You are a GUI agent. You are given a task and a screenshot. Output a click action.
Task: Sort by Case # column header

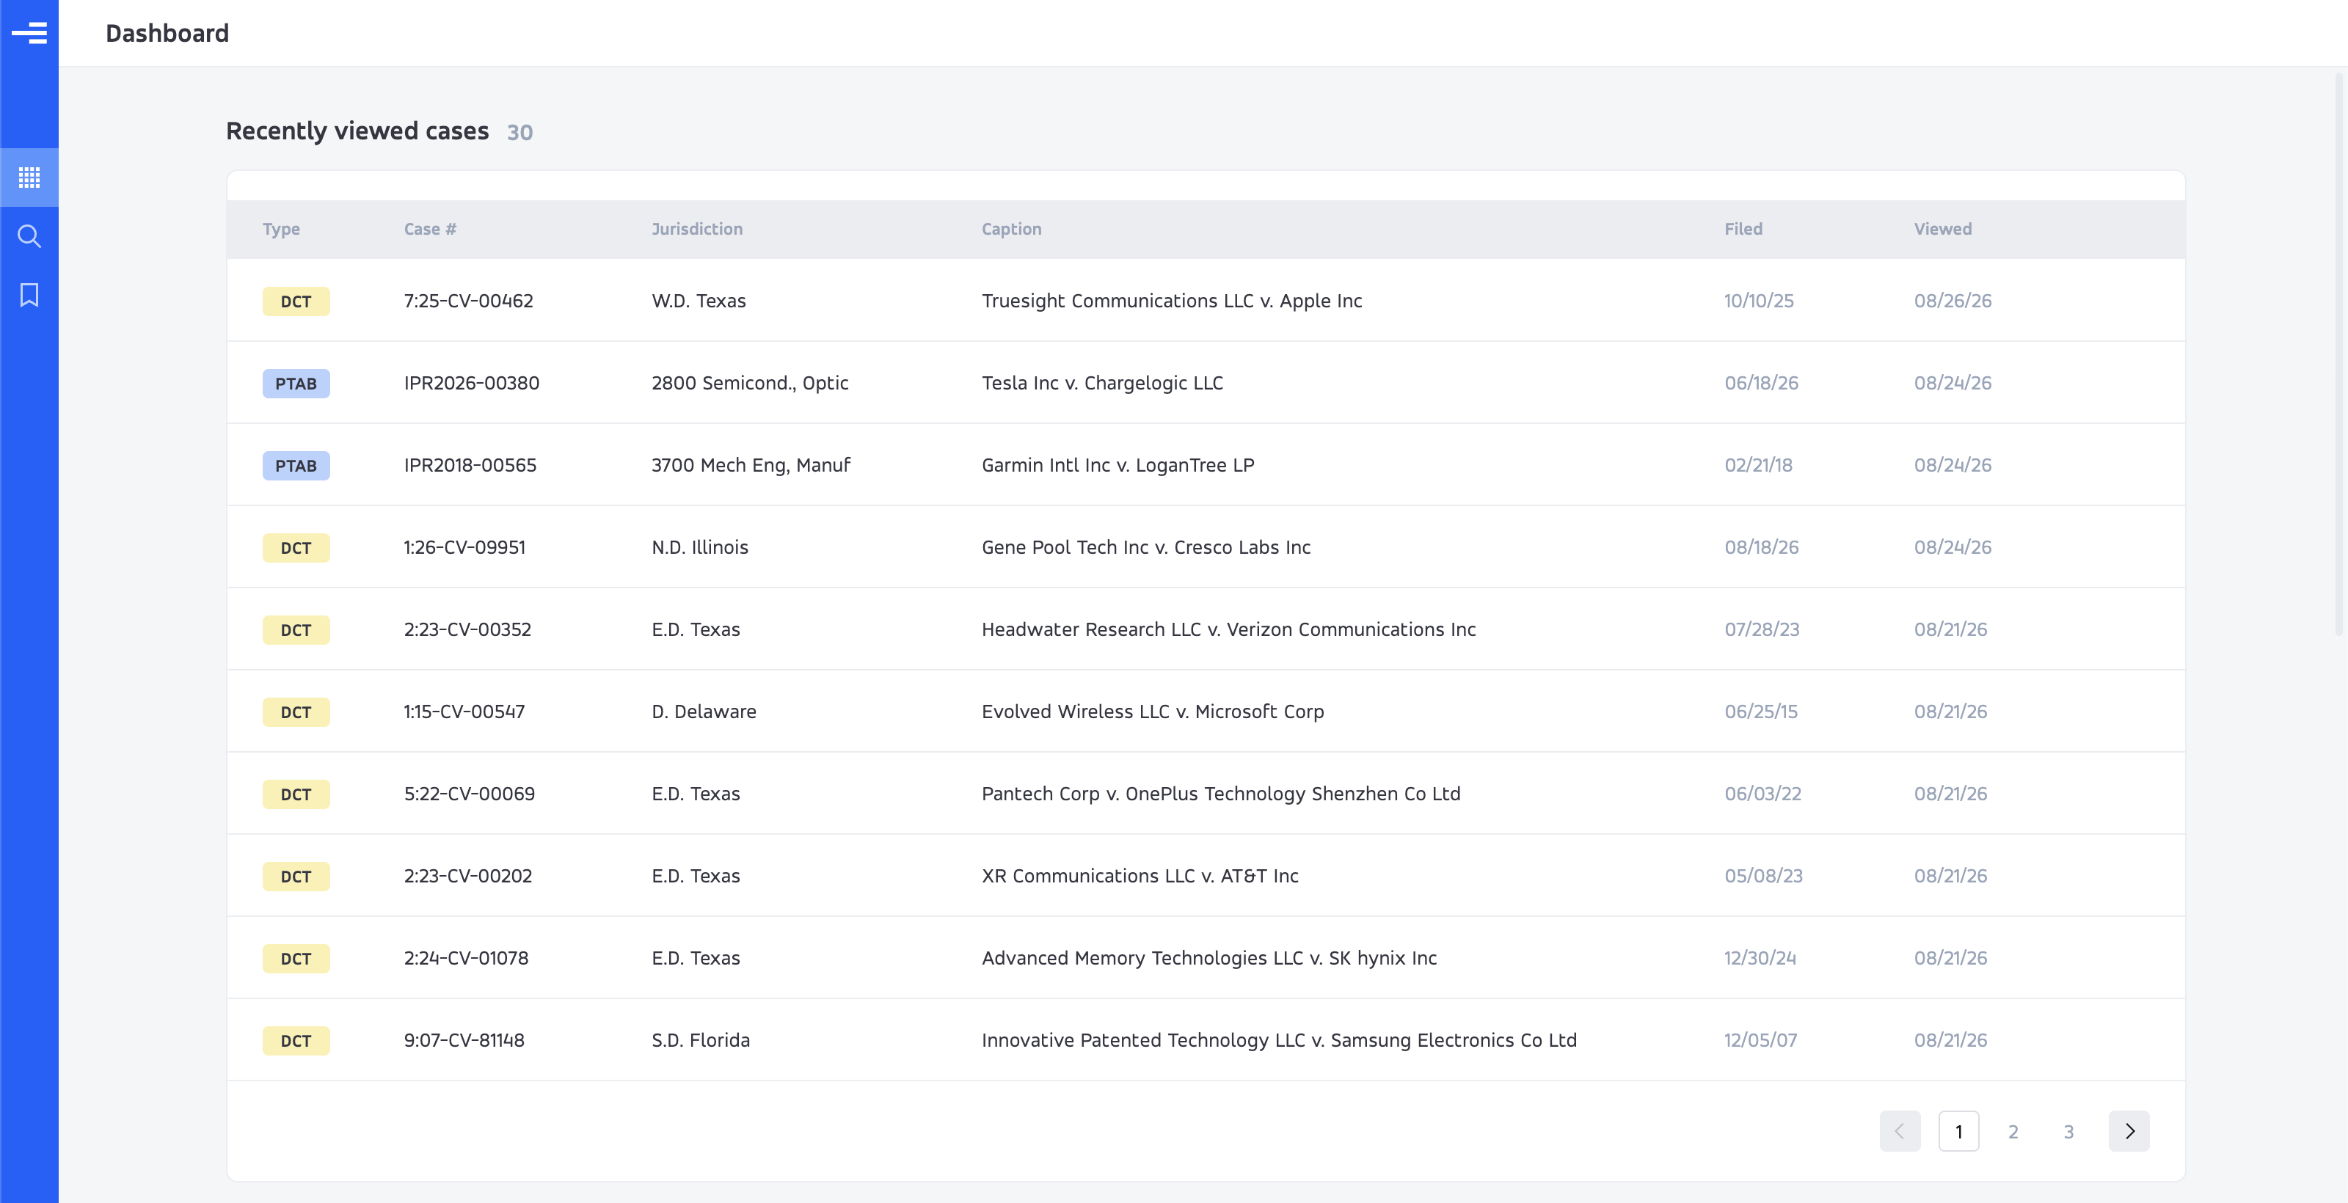click(430, 229)
